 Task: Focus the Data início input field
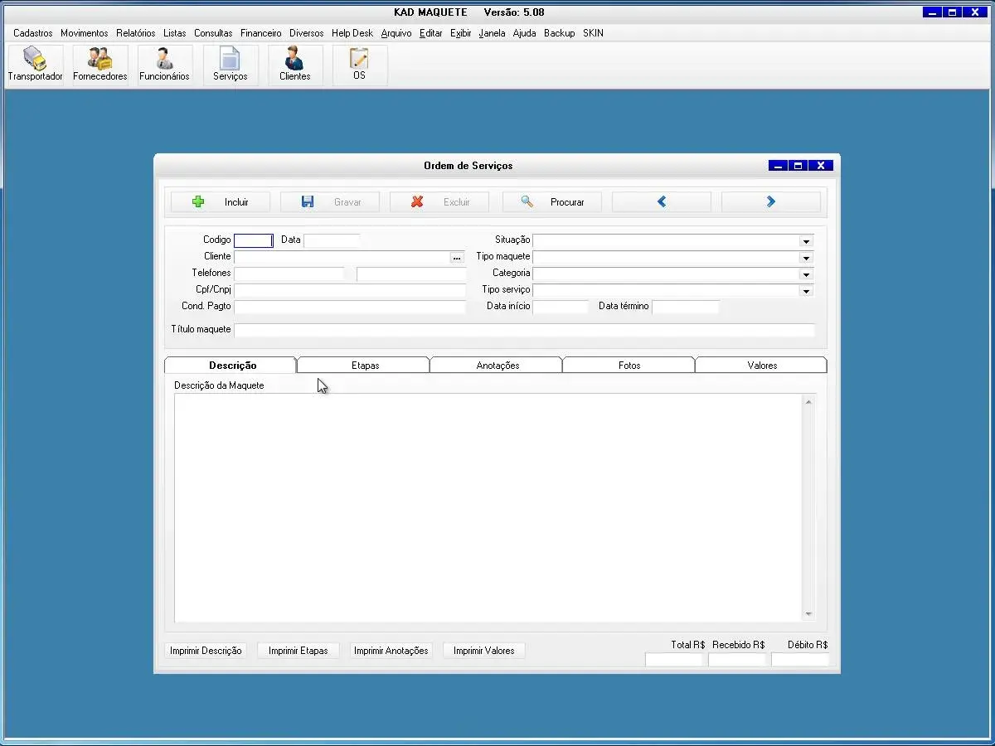[561, 307]
